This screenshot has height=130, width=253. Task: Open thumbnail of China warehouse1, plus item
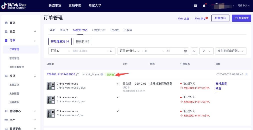click(51, 86)
